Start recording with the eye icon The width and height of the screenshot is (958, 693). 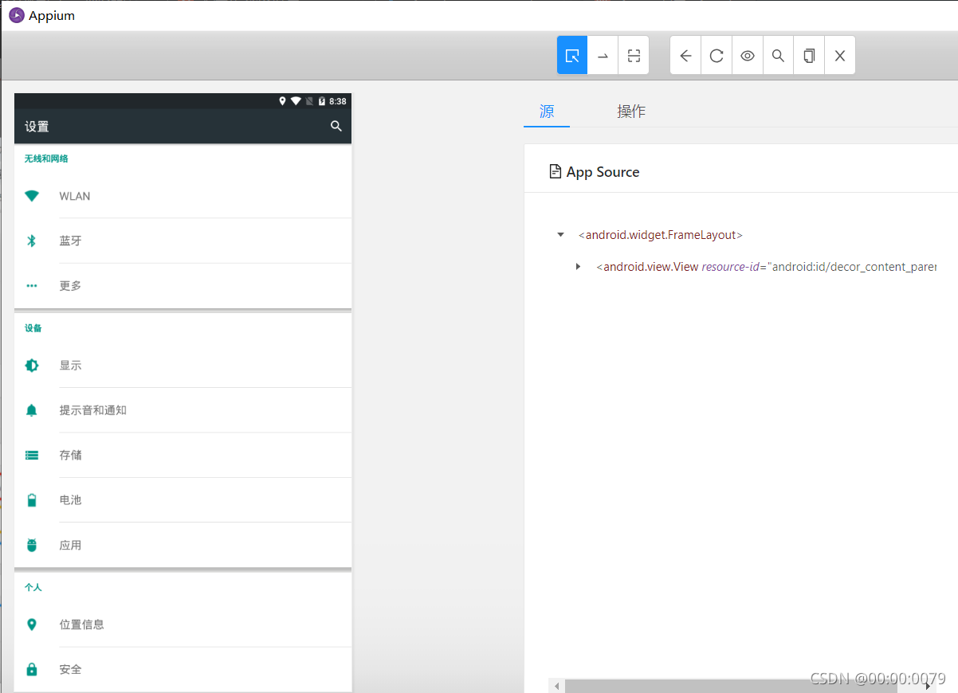coord(748,55)
